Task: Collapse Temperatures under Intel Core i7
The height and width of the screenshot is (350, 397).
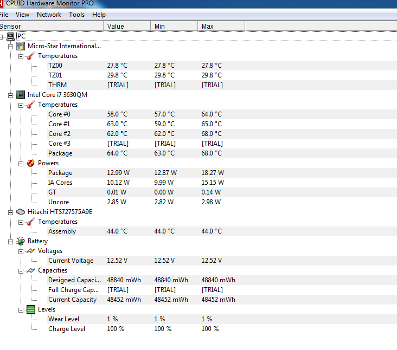Action: click(21, 105)
